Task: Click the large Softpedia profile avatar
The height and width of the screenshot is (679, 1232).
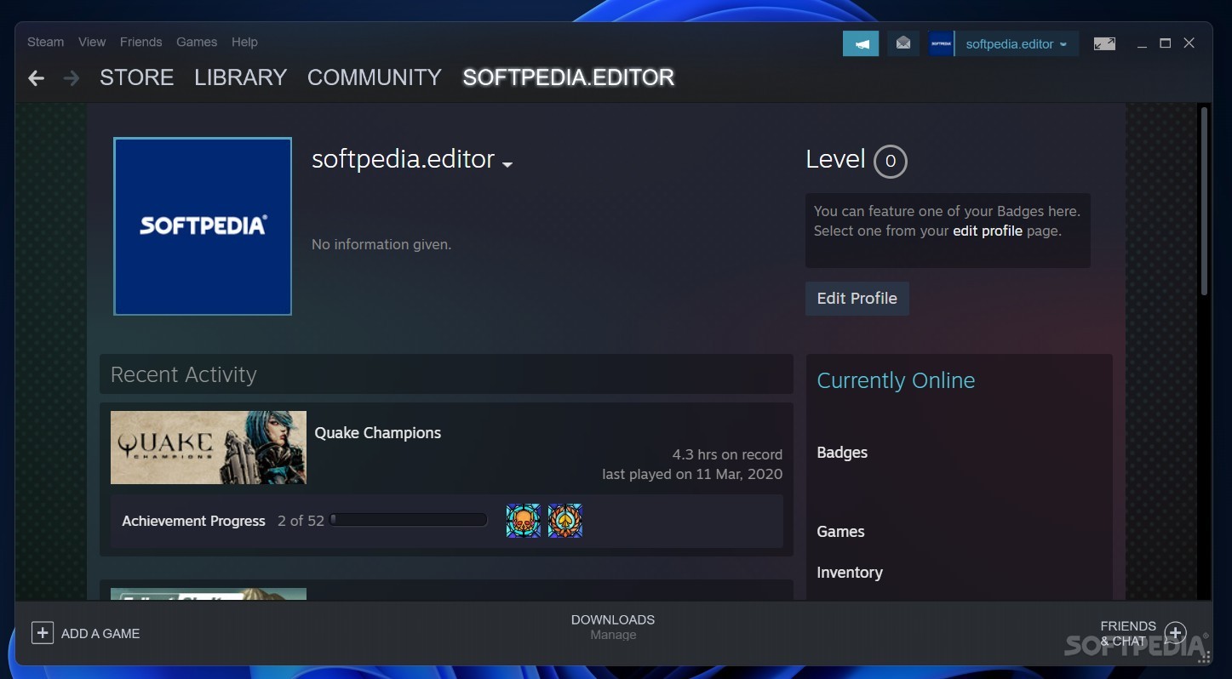Action: [203, 226]
